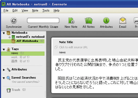
Task: Create a note with New Note icon
Action: pyautogui.click(x=71, y=21)
